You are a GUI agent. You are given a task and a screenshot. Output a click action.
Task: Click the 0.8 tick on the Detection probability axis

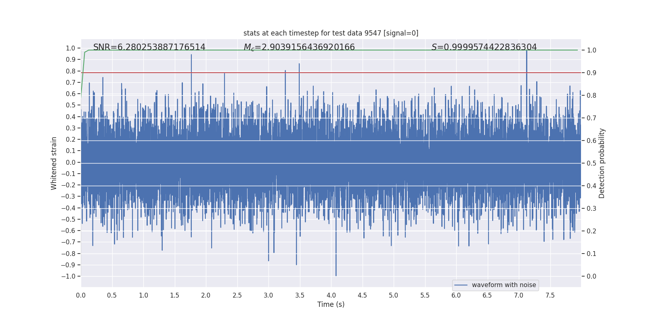coord(591,96)
